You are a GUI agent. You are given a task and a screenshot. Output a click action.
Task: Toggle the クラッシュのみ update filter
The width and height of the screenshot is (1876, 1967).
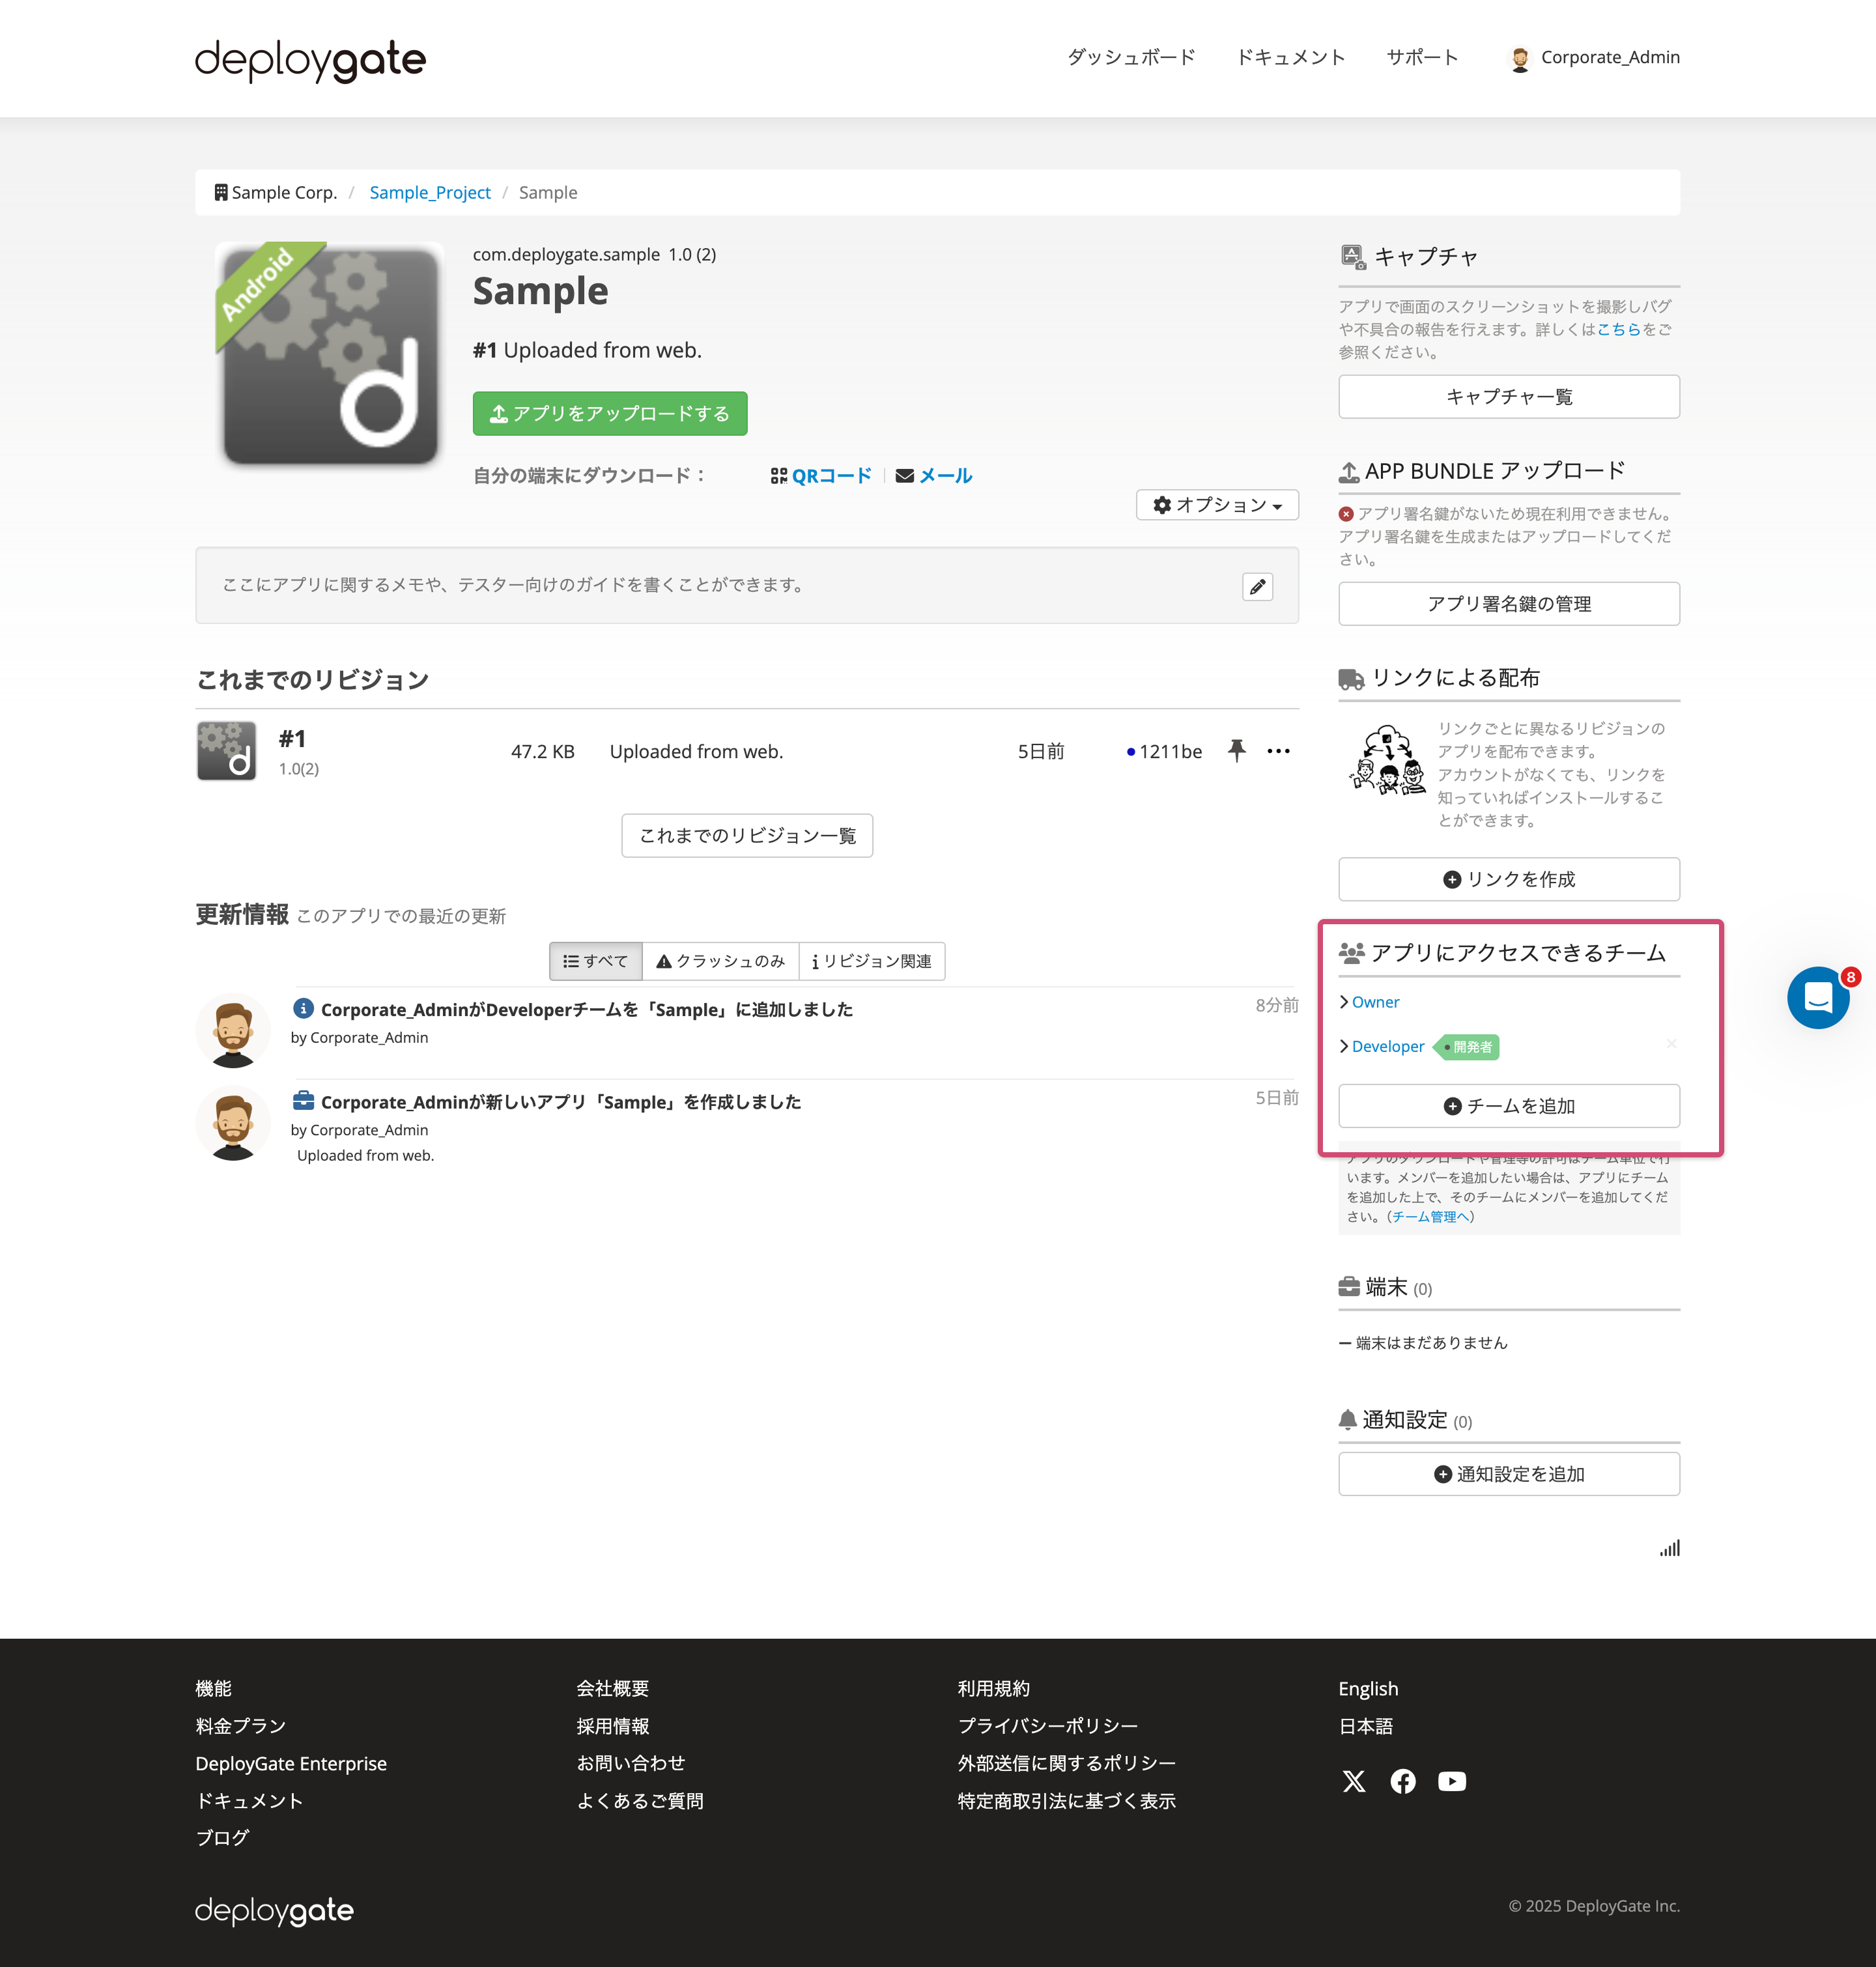point(719,961)
